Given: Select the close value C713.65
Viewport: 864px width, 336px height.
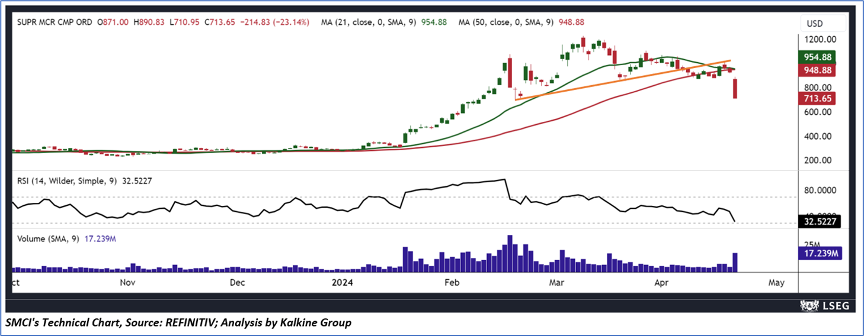Looking at the screenshot, I should point(220,22).
